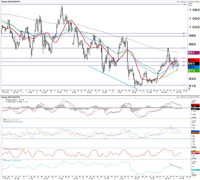
Task: Click the 912 horizontal line label
Action: pyautogui.click(x=183, y=58)
